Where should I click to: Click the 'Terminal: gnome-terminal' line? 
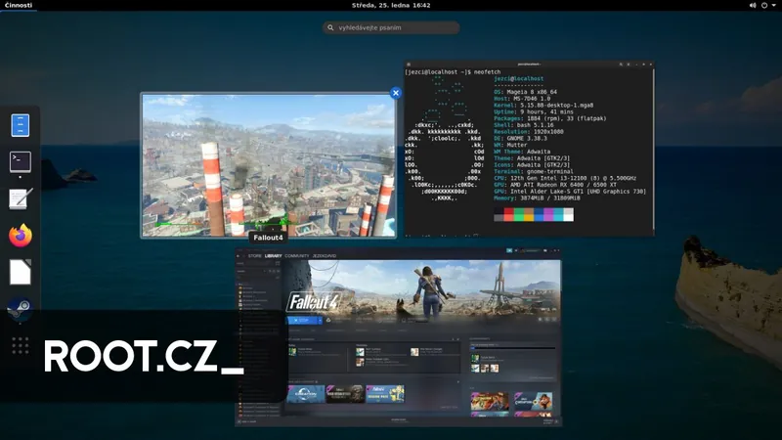534,171
